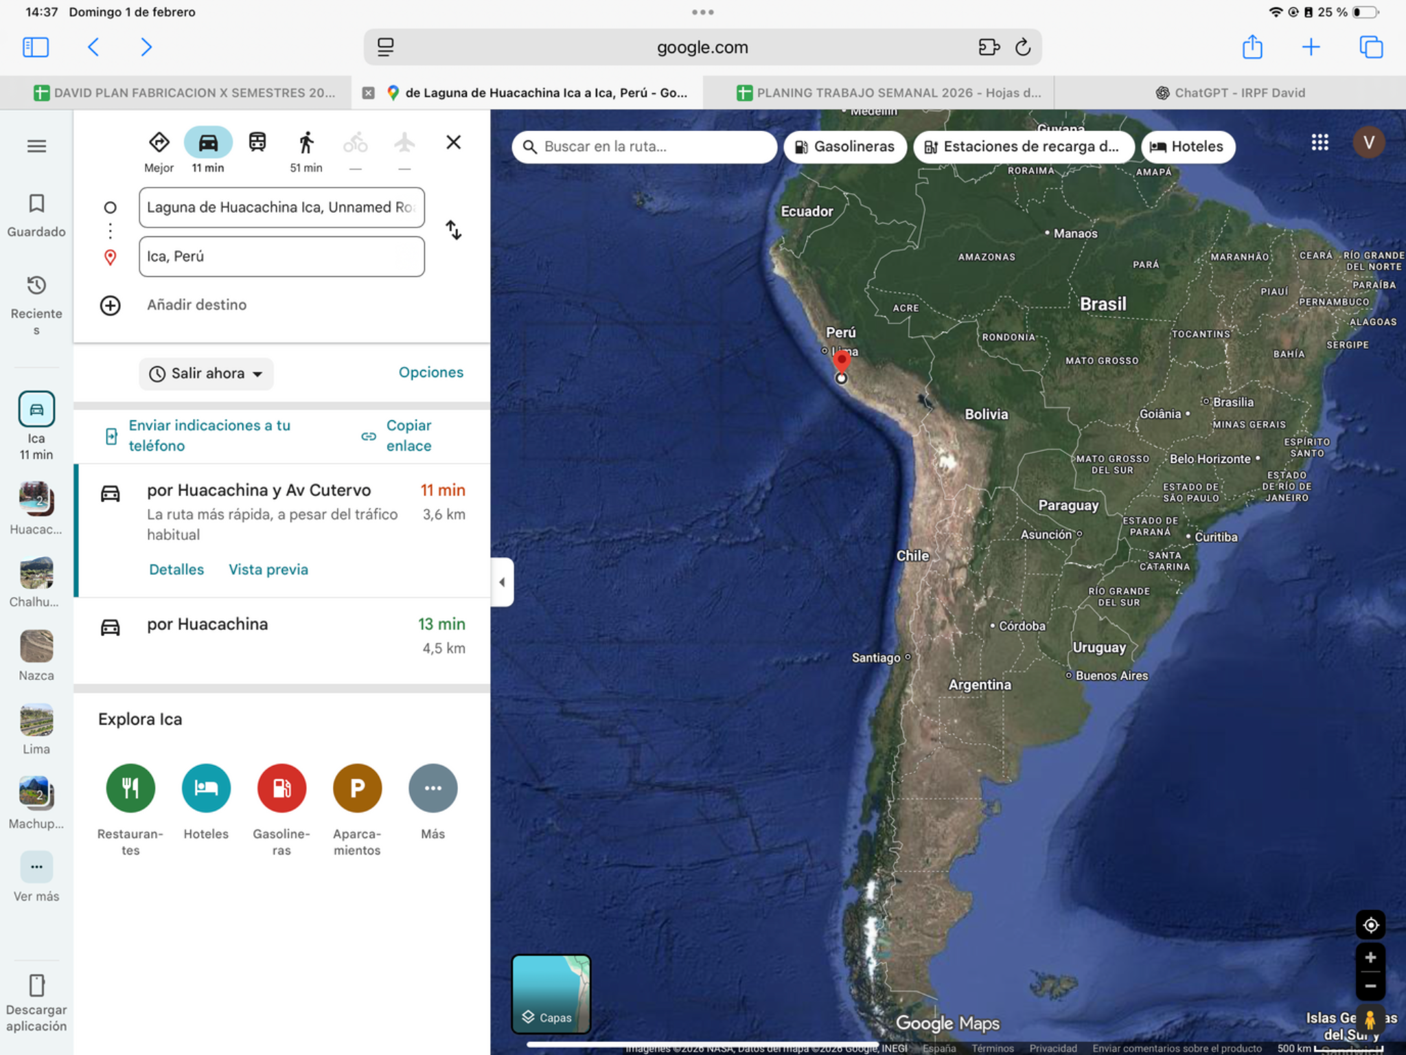Switch to DAVID PLAN FABRICACION tab

184,93
